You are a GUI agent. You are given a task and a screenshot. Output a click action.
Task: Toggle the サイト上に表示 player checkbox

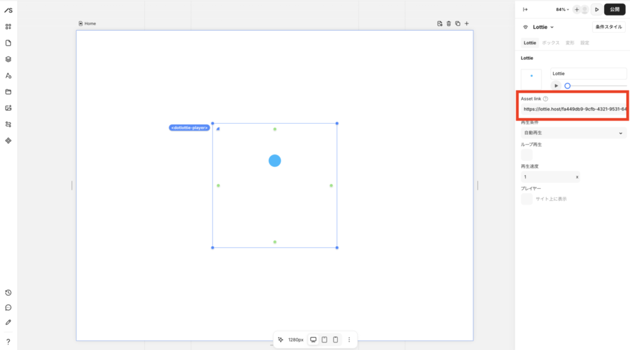pos(527,199)
